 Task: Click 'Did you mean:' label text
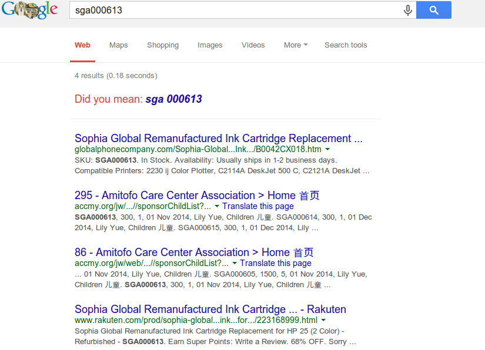pyautogui.click(x=109, y=99)
